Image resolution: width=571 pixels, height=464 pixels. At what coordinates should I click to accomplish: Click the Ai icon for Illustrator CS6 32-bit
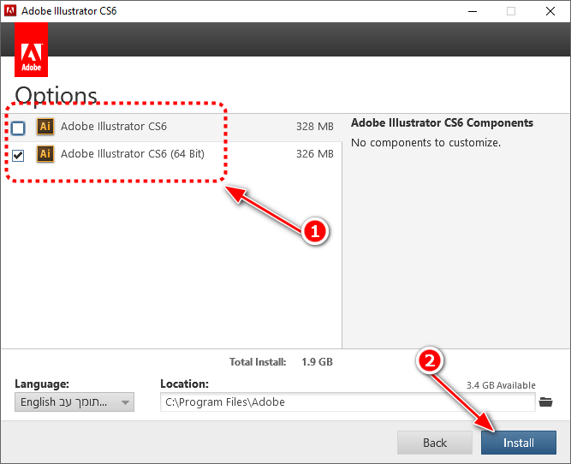pyautogui.click(x=45, y=128)
